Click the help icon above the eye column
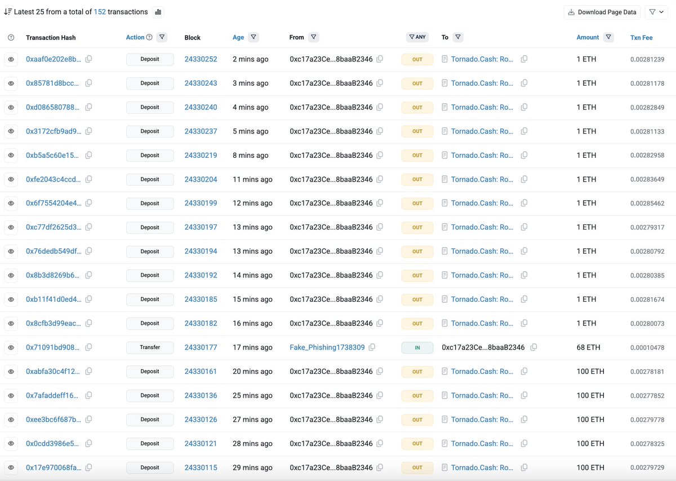676x481 pixels. click(11, 38)
